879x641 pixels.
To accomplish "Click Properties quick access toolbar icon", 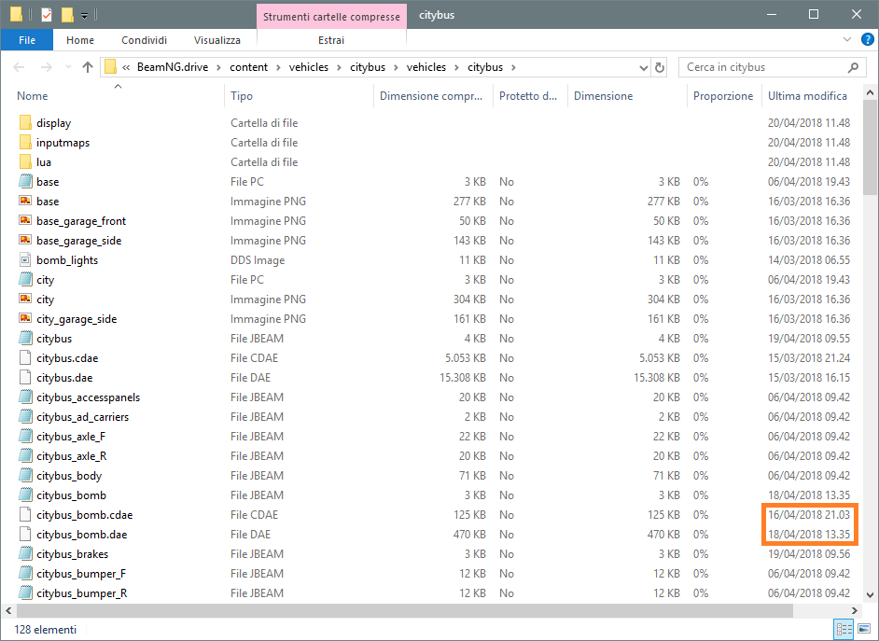I will [x=47, y=15].
